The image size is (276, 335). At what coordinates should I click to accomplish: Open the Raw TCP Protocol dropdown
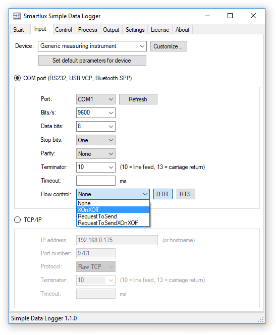96,266
